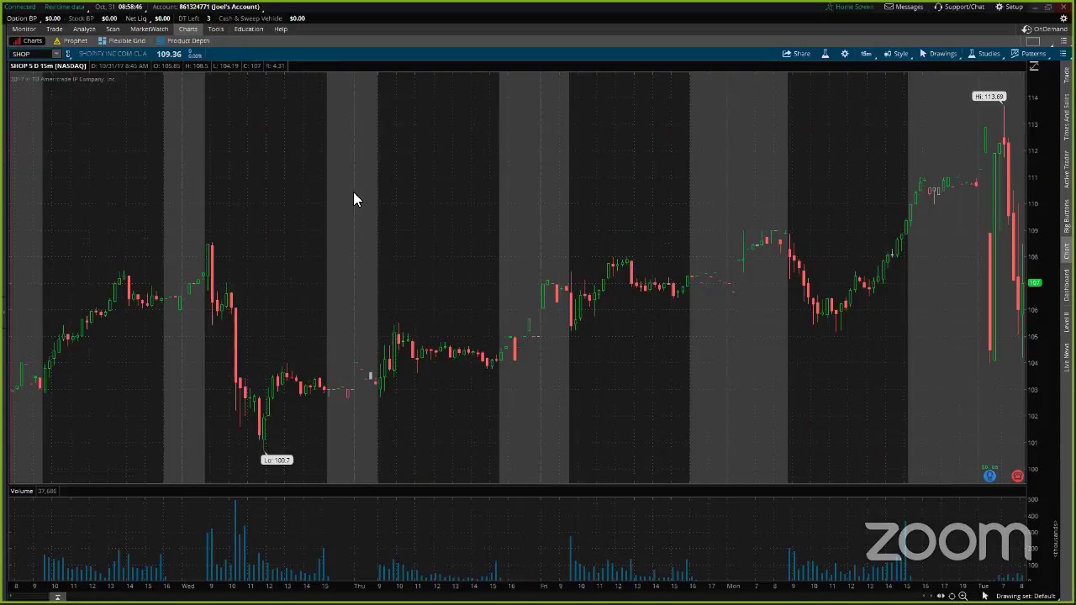Open the Monitor main tab

(24, 29)
